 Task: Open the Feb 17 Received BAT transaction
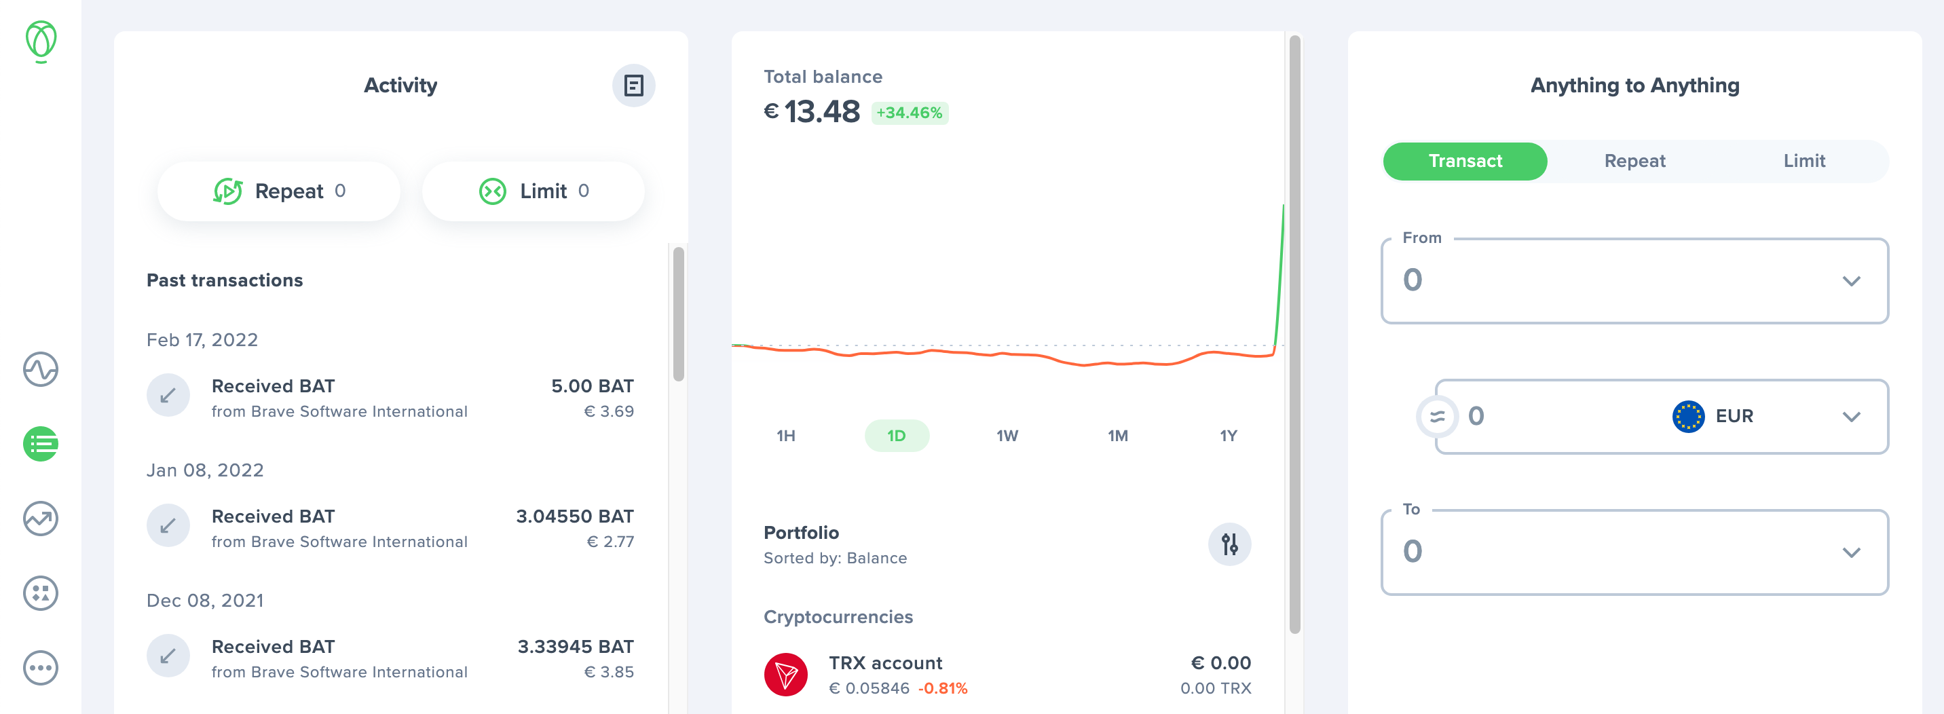click(390, 398)
